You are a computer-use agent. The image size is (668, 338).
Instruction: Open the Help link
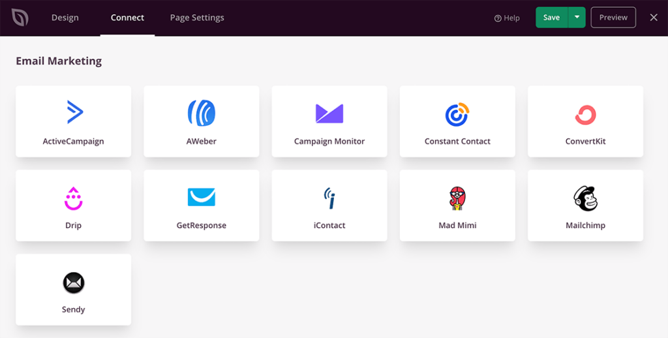pos(507,18)
